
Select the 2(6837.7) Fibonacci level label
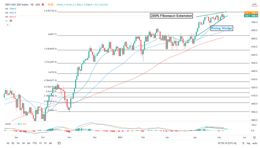pyautogui.click(x=52, y=34)
